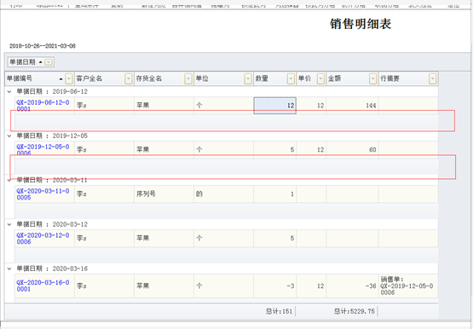Select the 金额 cell showing -36
The image size is (473, 329).
pyautogui.click(x=352, y=286)
